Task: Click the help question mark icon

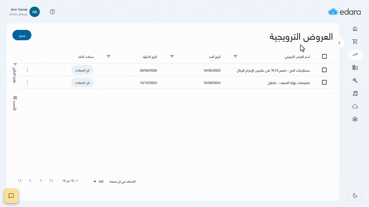Action: tap(52, 12)
